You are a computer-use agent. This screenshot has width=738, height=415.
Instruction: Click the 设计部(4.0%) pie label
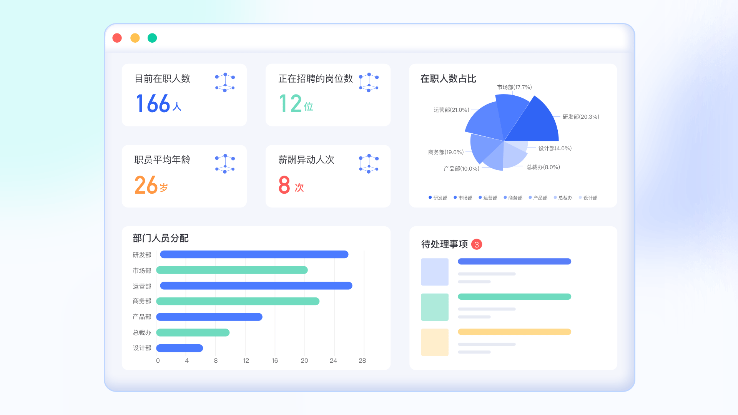555,148
